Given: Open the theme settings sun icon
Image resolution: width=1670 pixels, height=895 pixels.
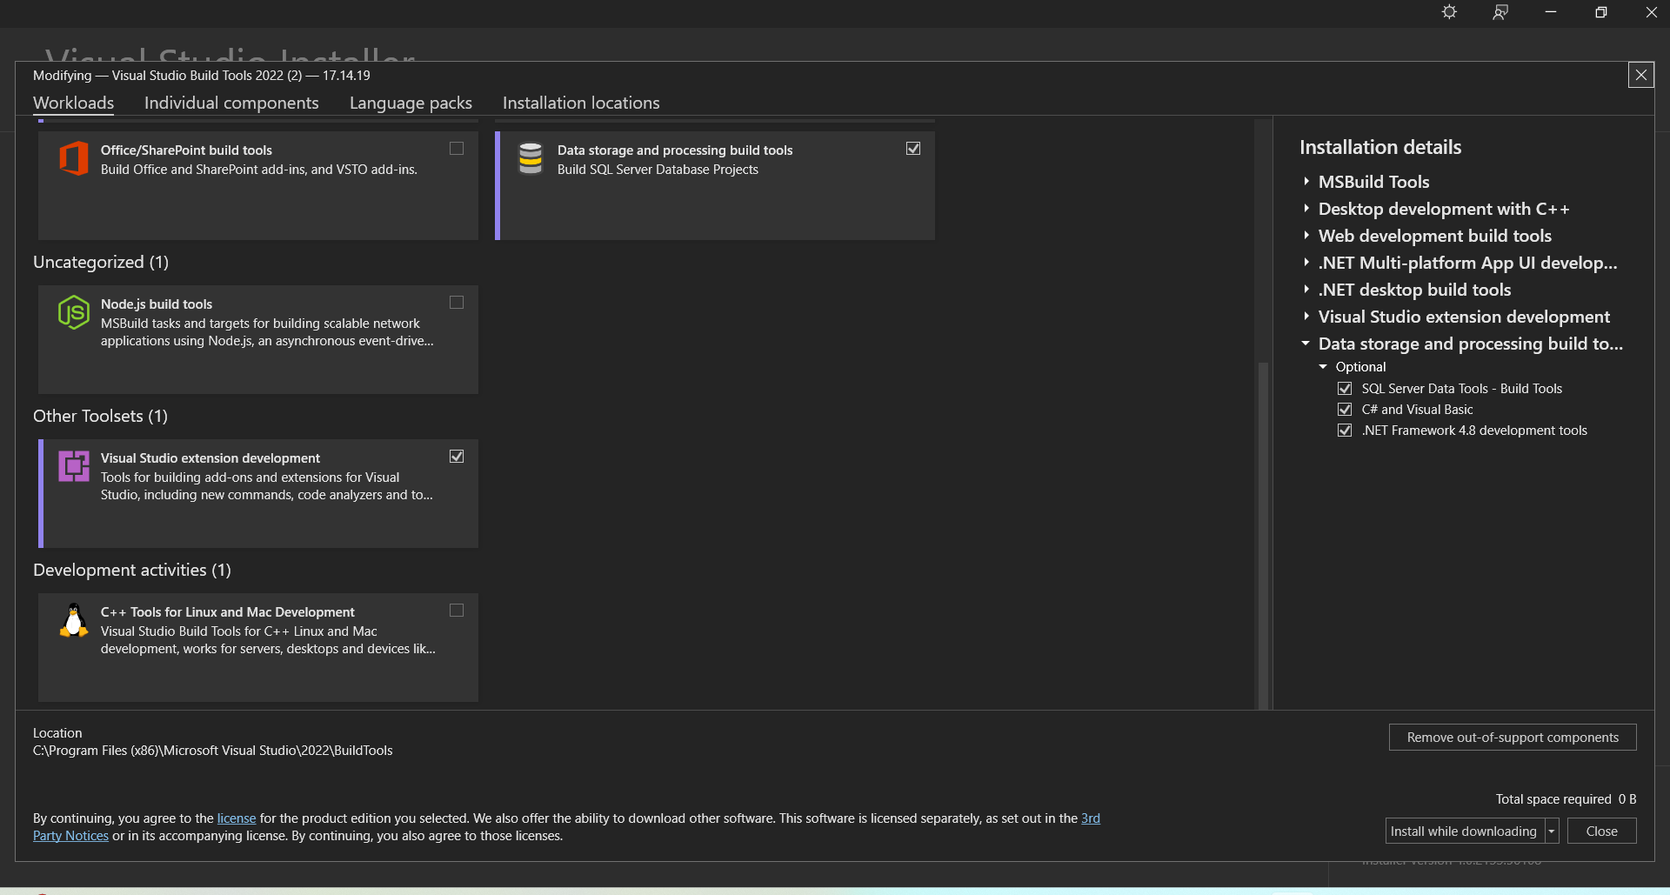Looking at the screenshot, I should point(1449,12).
